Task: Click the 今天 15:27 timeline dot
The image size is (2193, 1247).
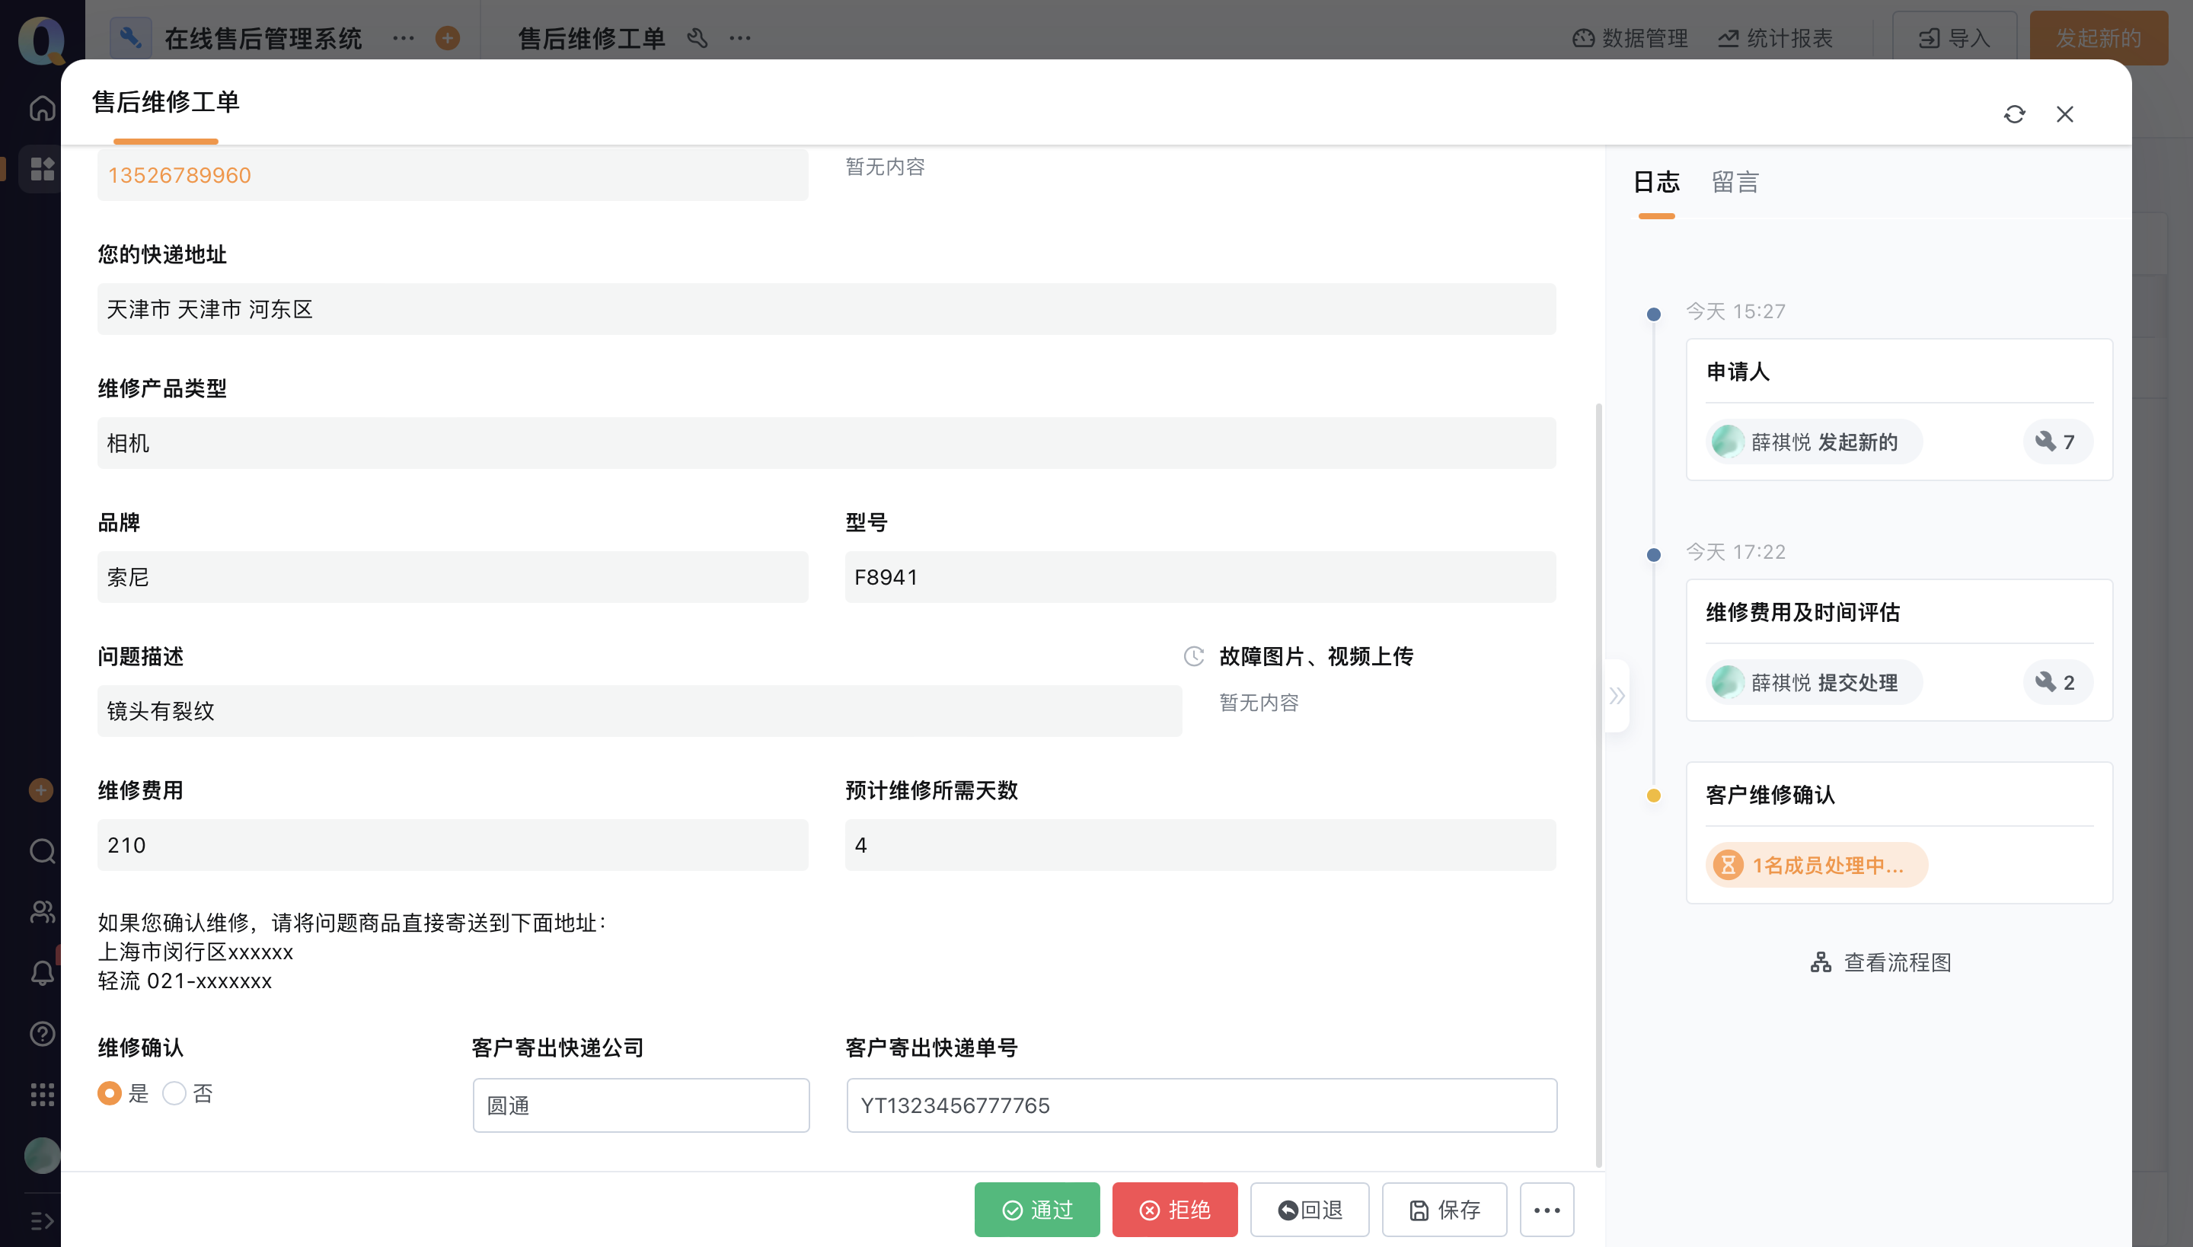Action: (x=1653, y=314)
